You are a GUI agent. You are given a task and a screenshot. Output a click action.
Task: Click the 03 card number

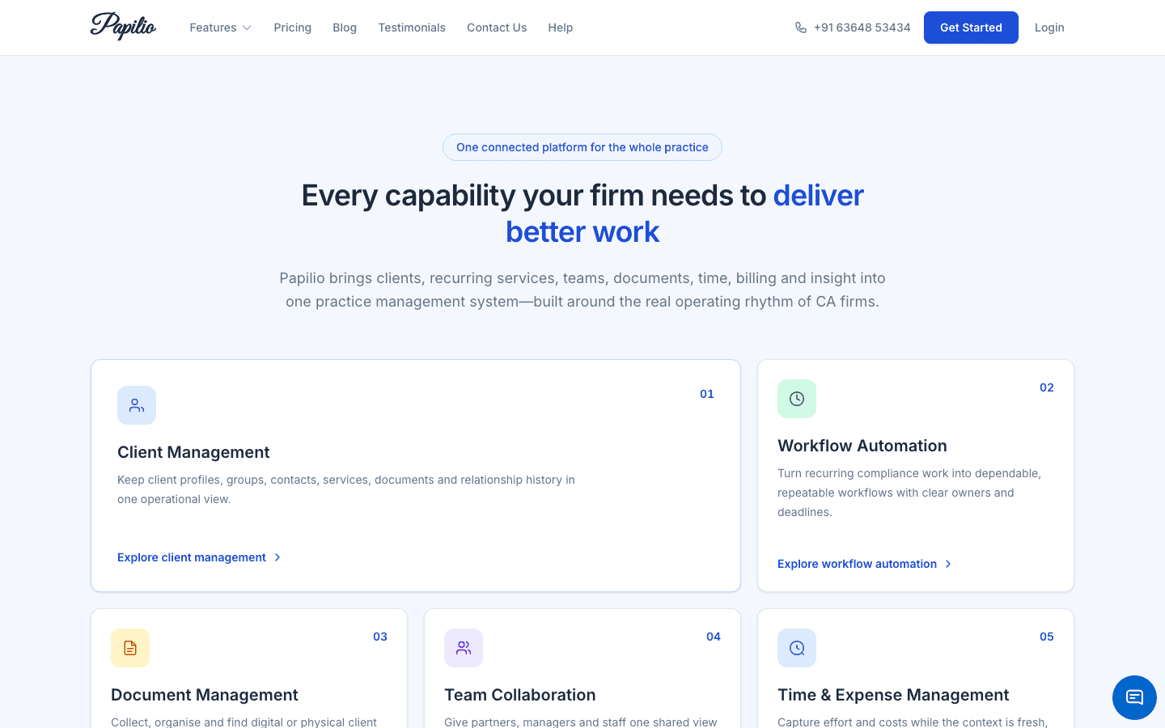pos(380,637)
